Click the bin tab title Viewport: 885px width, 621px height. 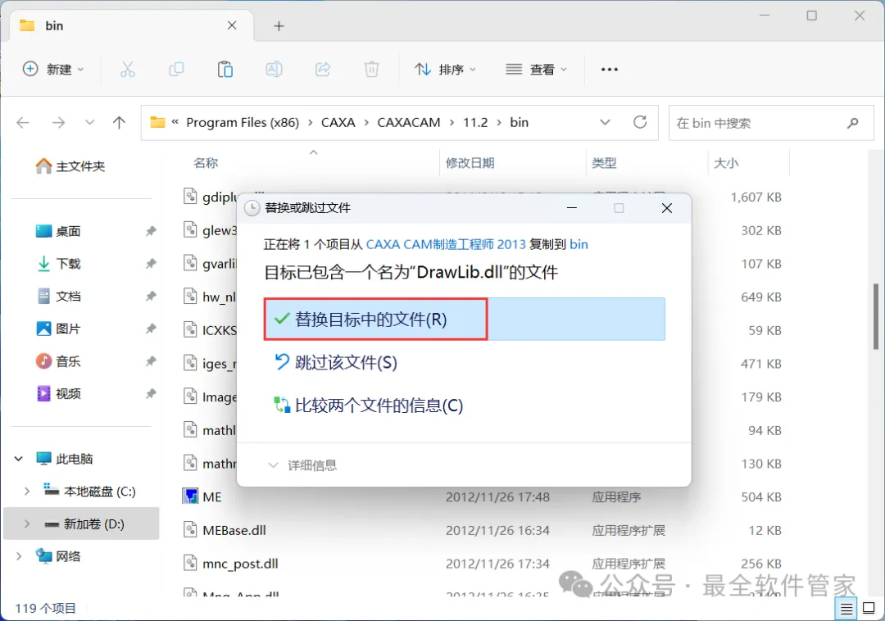54,25
